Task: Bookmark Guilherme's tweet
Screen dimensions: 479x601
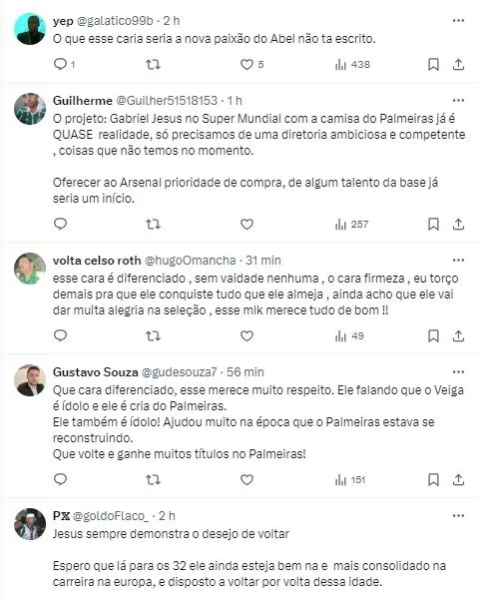Action: [433, 225]
